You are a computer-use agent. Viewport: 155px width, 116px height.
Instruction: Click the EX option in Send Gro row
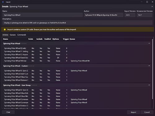point(58,58)
